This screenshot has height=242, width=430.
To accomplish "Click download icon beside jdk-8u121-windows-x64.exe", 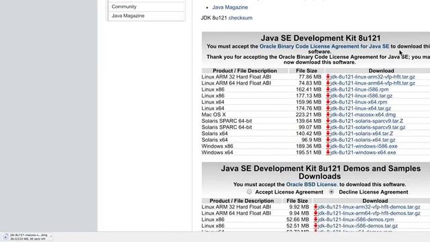I will click(328, 153).
